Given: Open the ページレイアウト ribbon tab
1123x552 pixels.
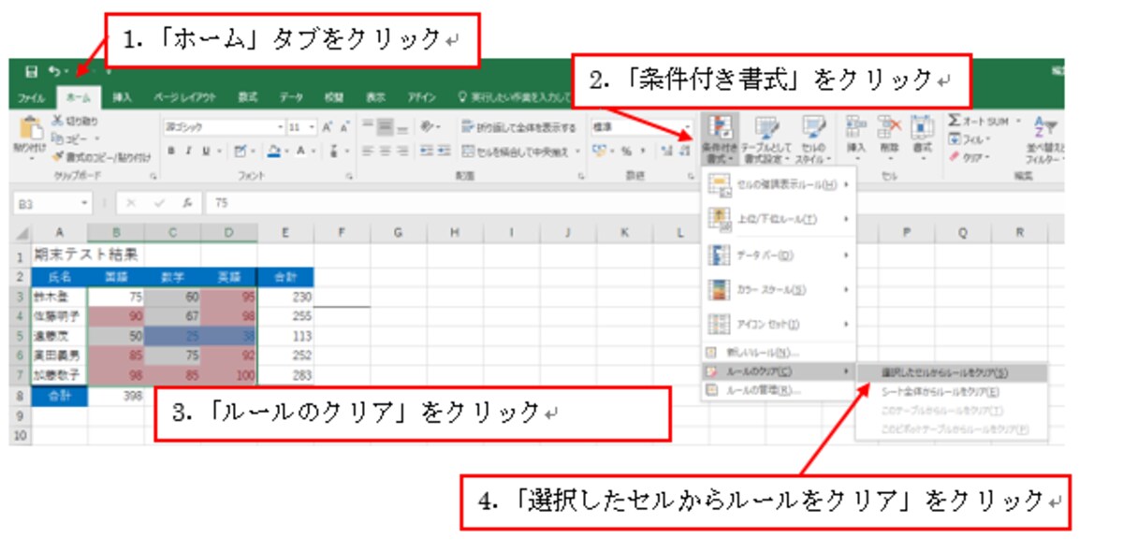Looking at the screenshot, I should pos(185,97).
